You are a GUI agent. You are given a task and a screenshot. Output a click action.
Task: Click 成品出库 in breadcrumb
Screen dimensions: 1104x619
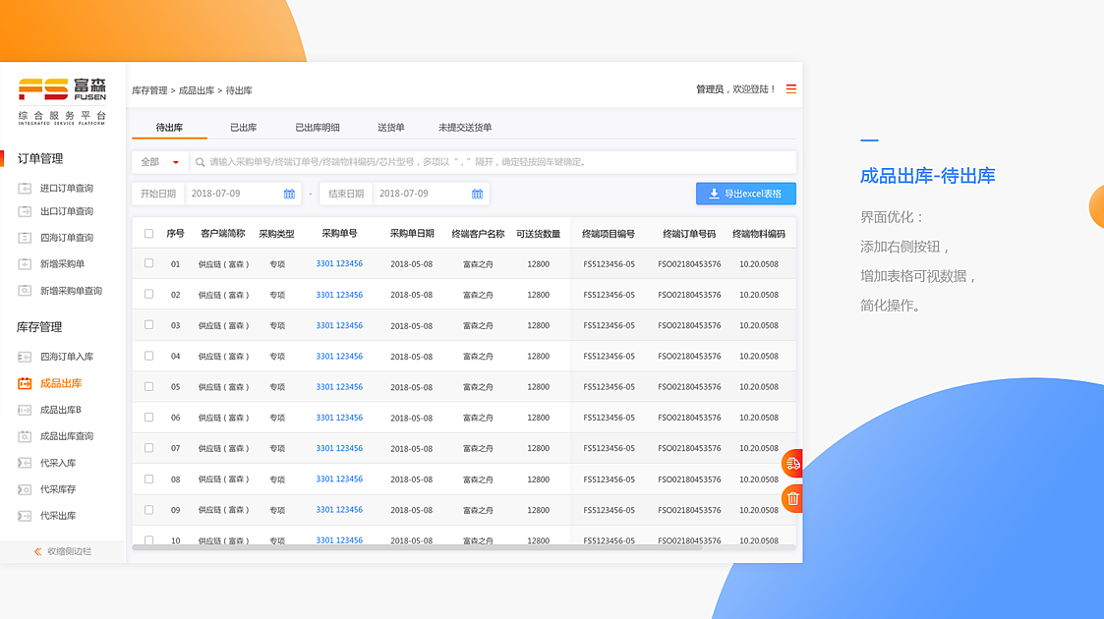tap(197, 90)
